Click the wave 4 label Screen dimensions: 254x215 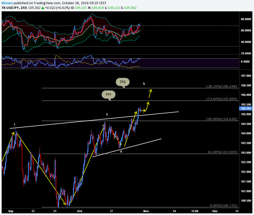pos(121,152)
